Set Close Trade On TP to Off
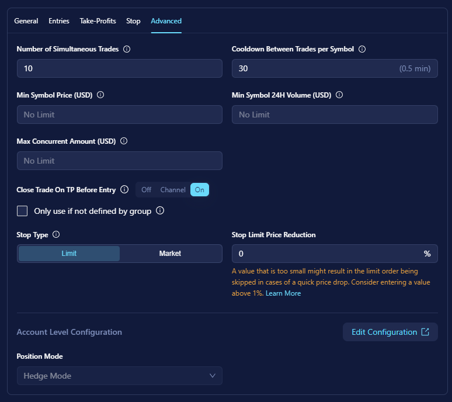This screenshot has width=452, height=402. tap(146, 190)
